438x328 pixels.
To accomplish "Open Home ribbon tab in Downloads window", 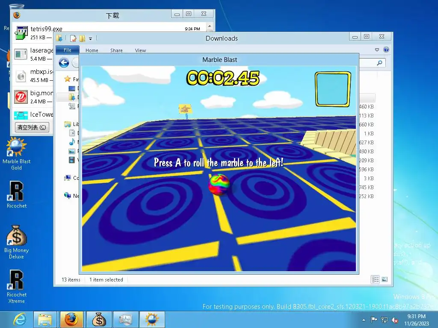I will 92,50.
